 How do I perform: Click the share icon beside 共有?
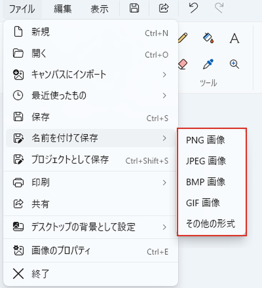click(18, 204)
